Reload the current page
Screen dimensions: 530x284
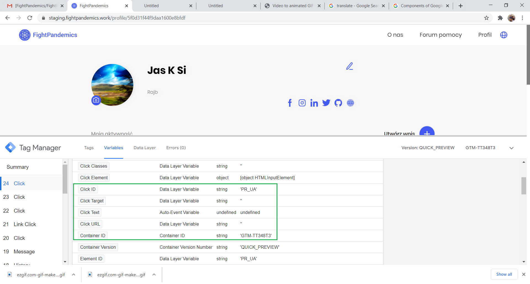[x=30, y=18]
